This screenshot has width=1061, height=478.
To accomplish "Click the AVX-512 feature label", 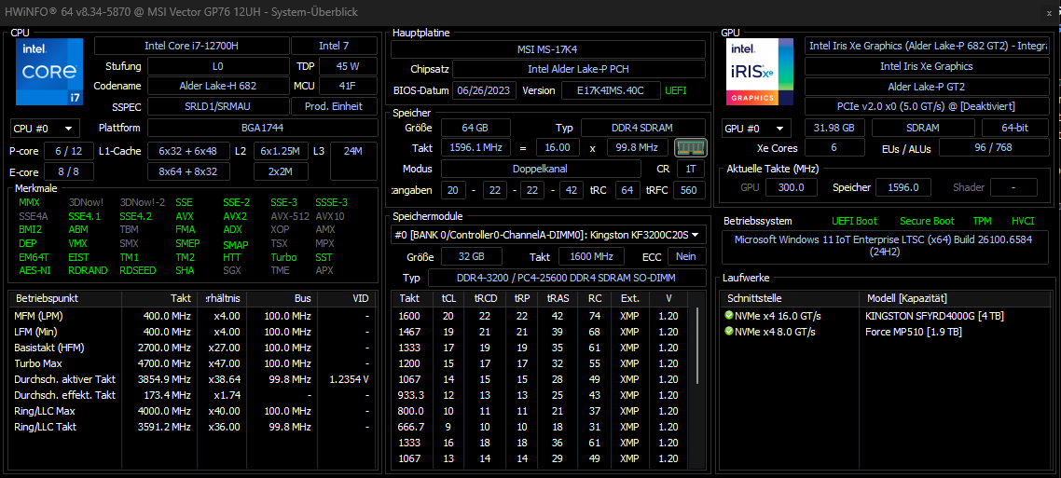I will coord(290,216).
